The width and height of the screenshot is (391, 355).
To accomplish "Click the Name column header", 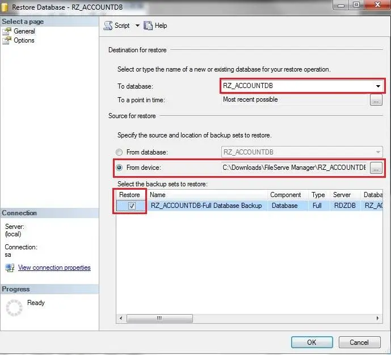I will [x=207, y=195].
